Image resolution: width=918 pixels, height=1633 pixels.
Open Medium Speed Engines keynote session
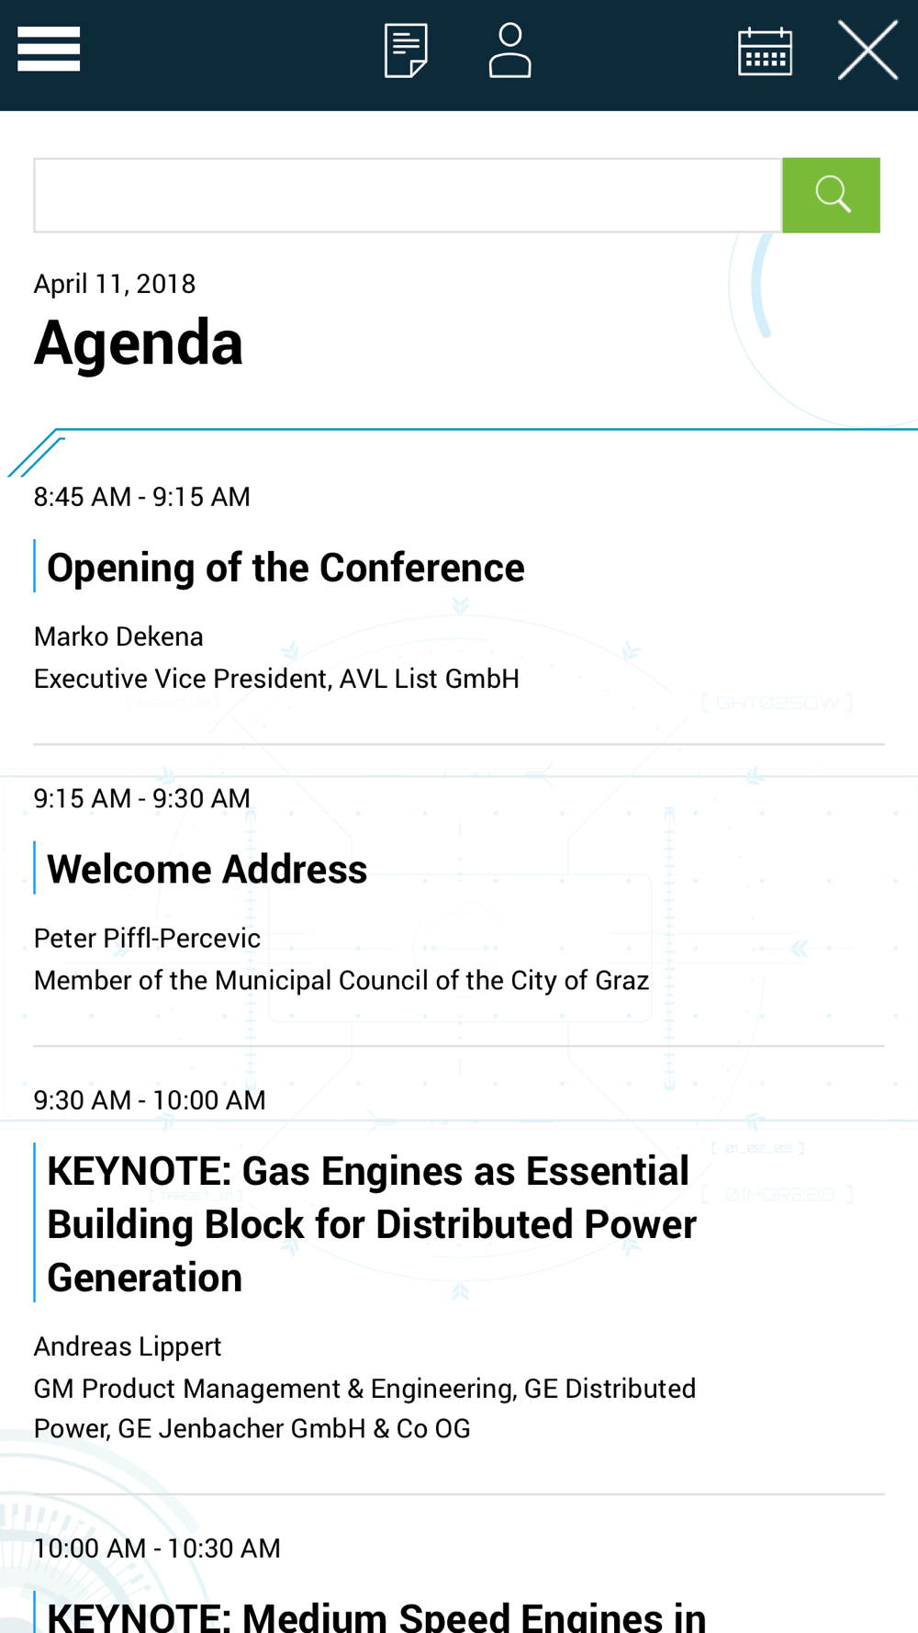pos(376,1616)
